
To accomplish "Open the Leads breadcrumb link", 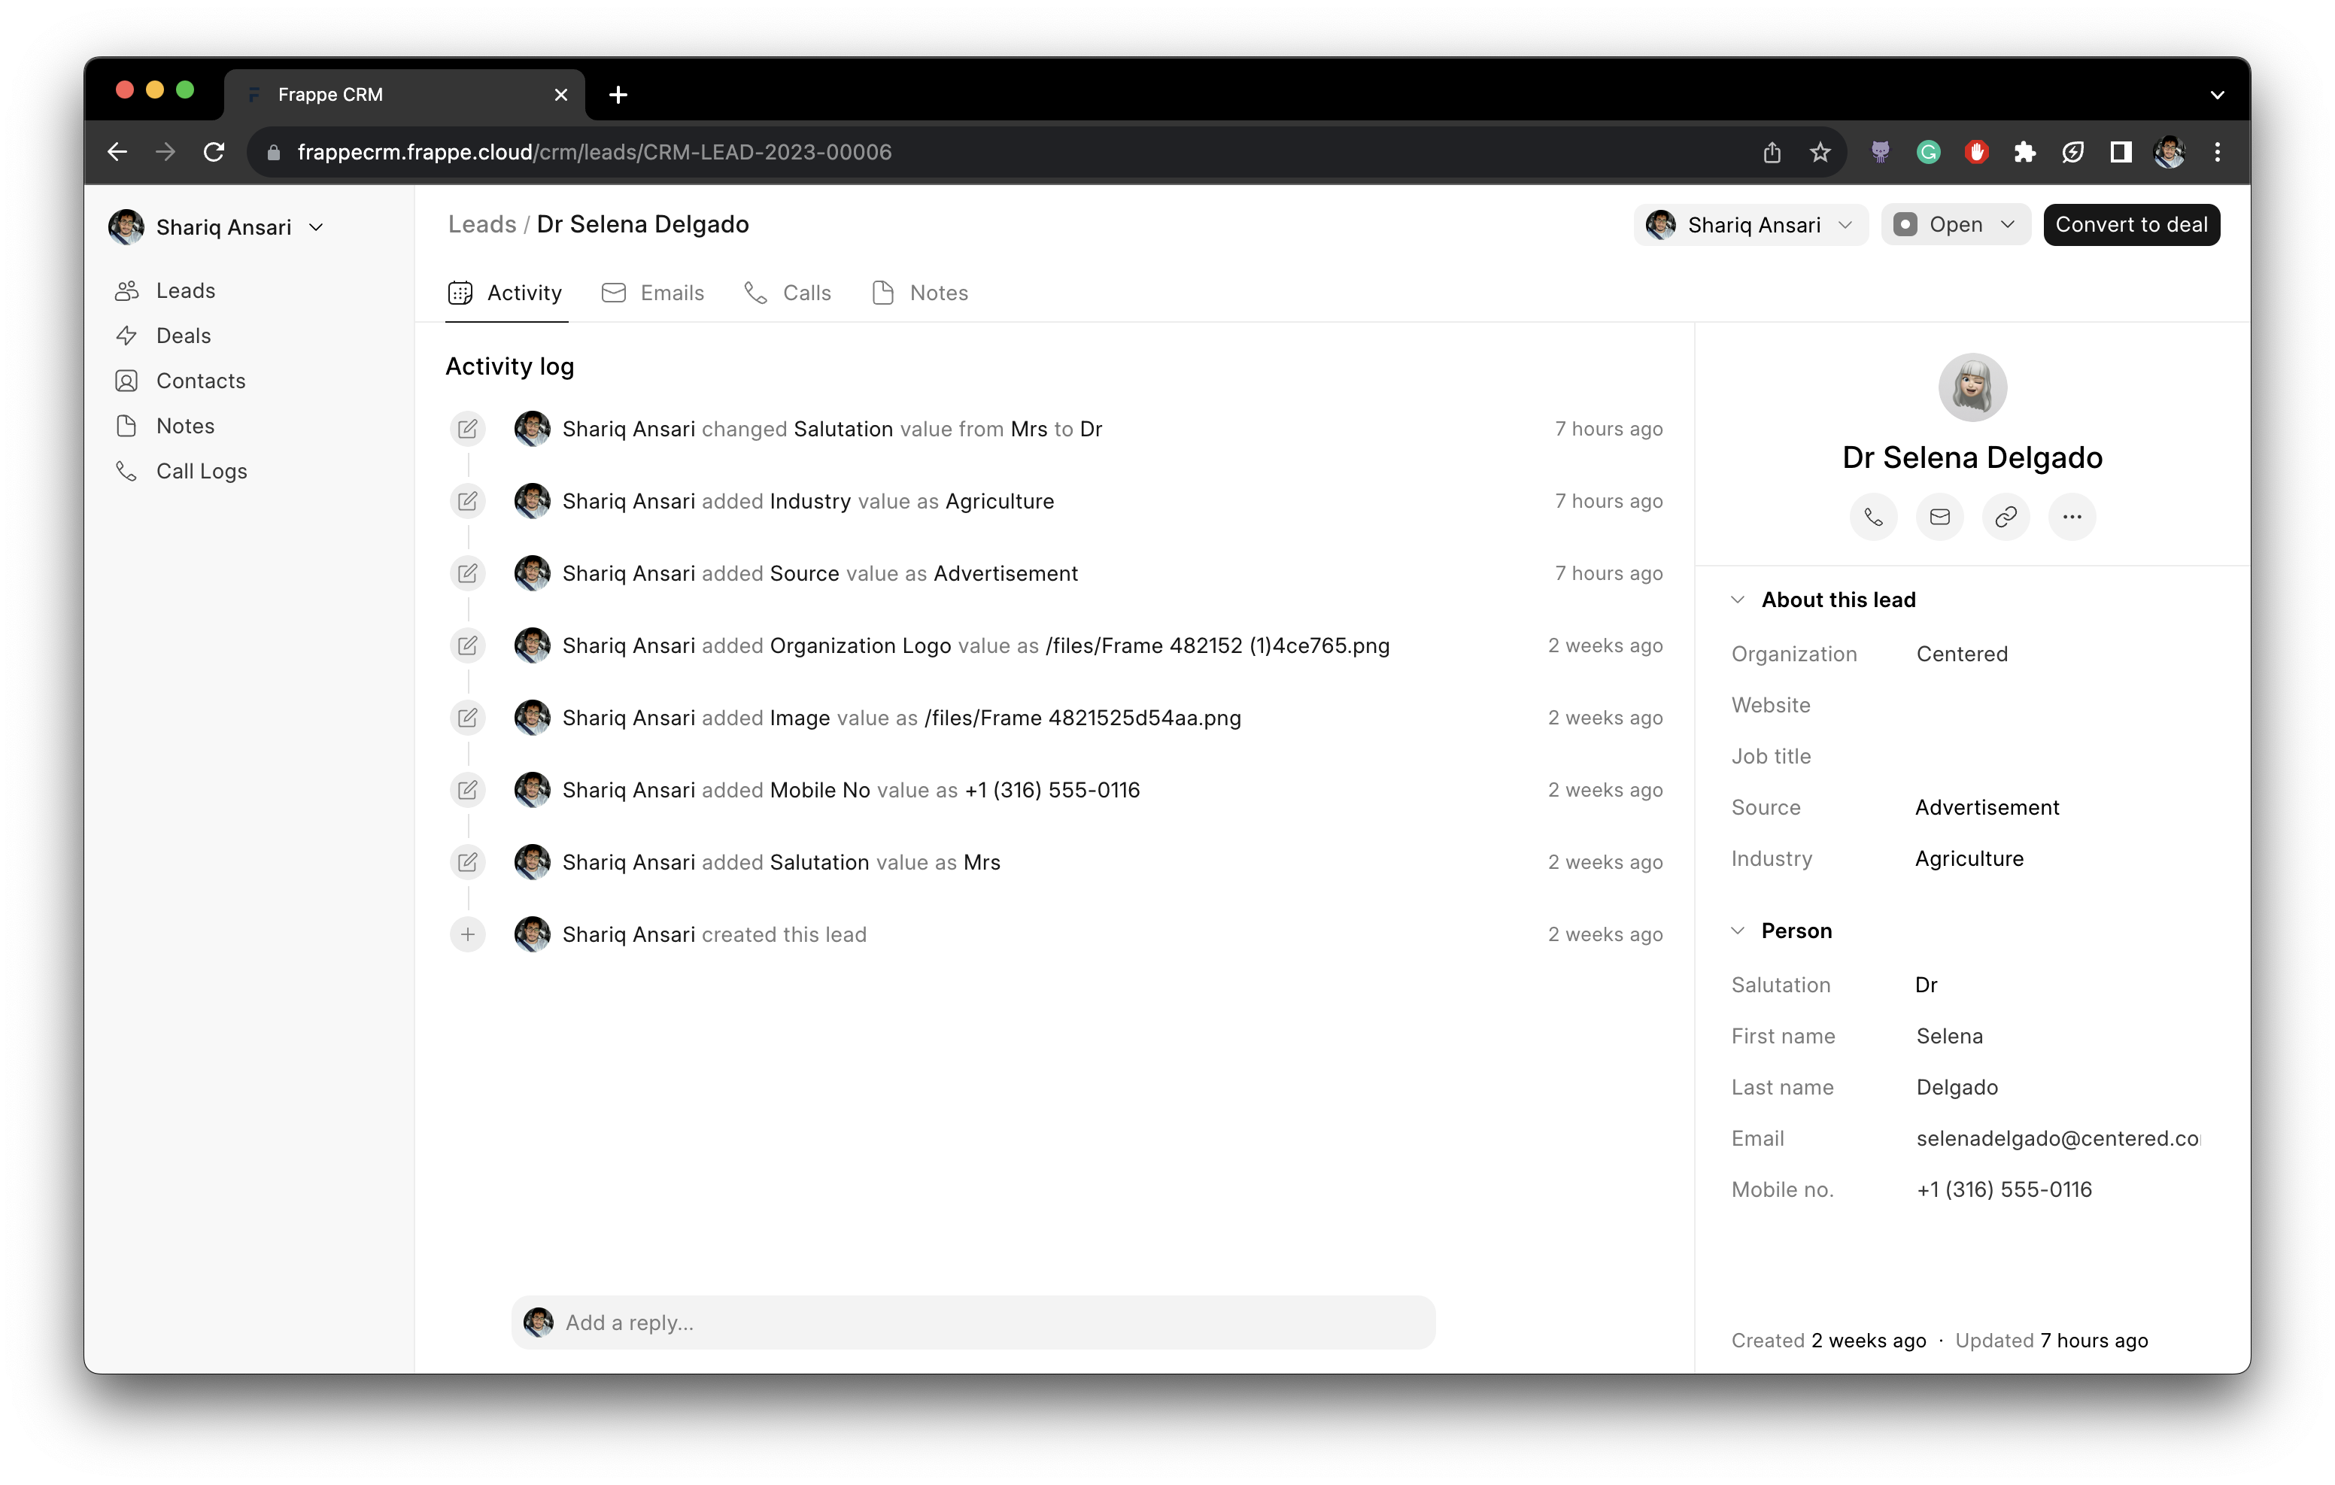I will click(x=482, y=224).
